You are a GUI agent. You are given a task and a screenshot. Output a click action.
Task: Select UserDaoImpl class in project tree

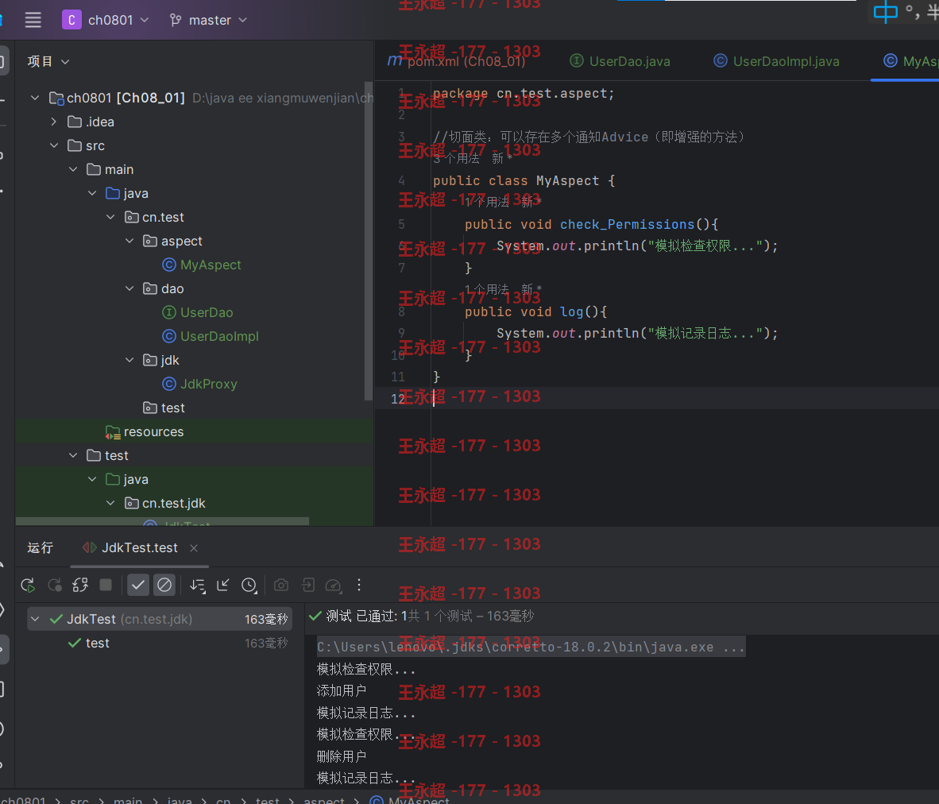pyautogui.click(x=211, y=337)
